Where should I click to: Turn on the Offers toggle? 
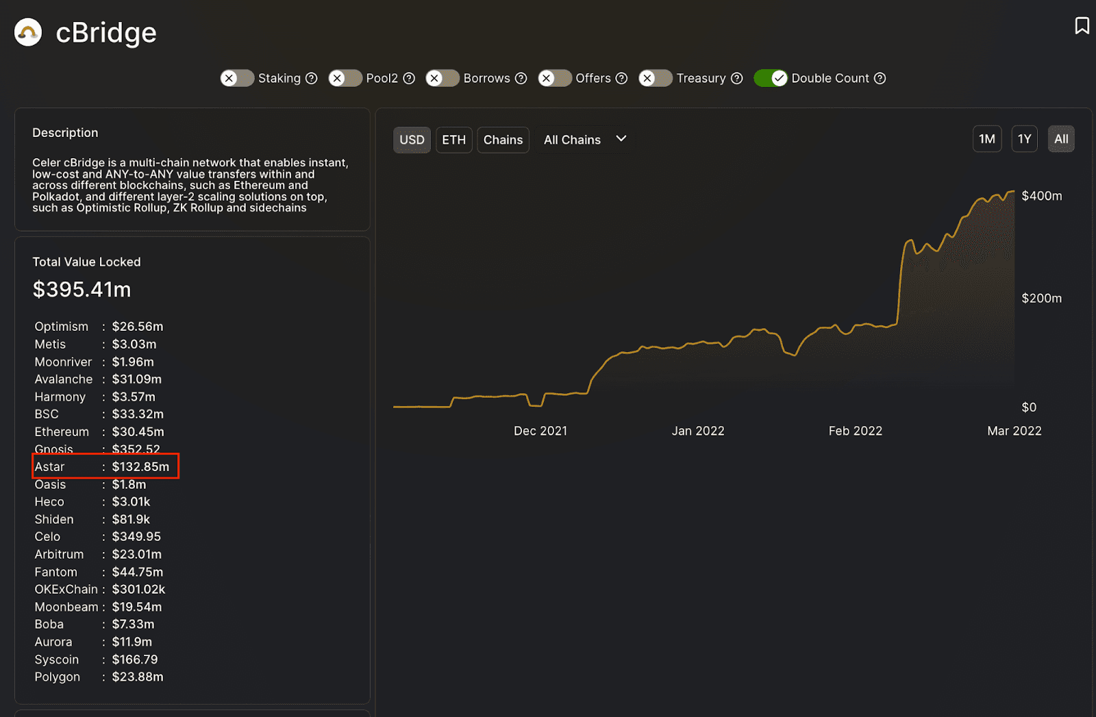(x=555, y=78)
